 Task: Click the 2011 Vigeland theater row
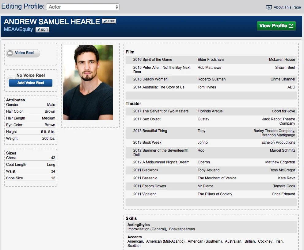(211, 194)
